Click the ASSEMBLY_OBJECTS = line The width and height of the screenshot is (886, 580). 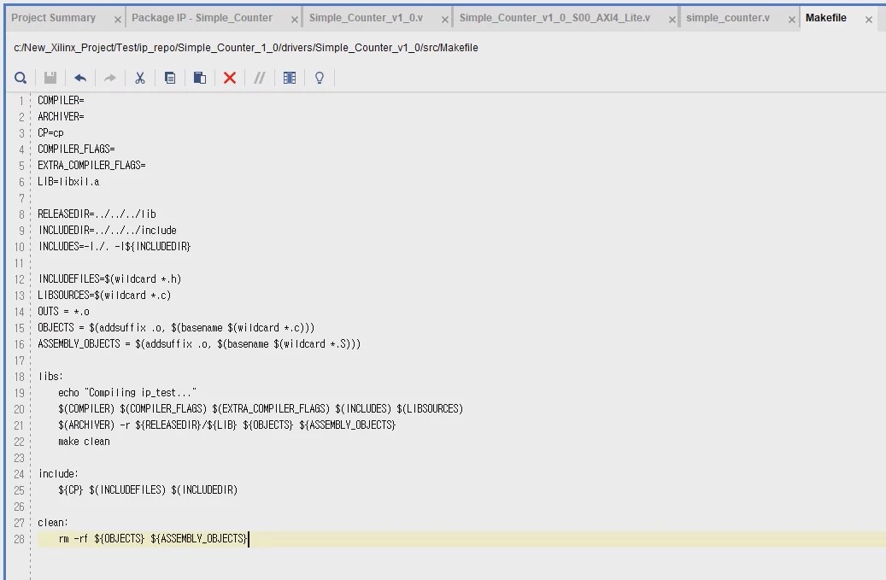(x=199, y=344)
